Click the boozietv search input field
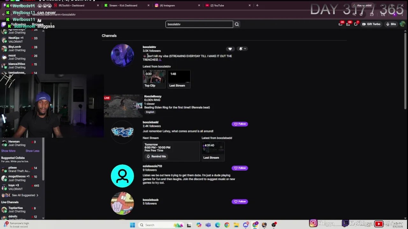Screen dimensions: 408x229 [199, 24]
